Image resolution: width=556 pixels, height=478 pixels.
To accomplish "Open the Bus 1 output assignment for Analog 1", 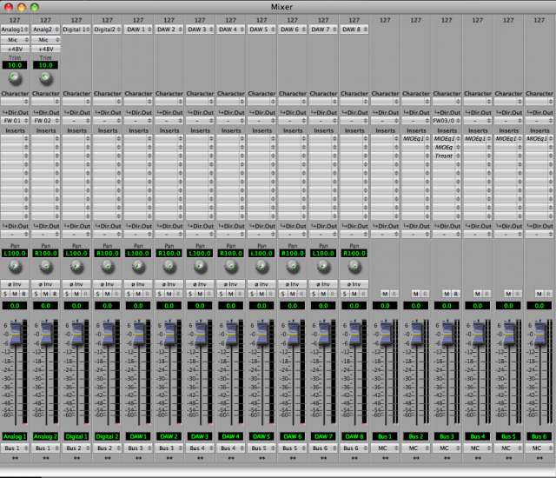I will tap(15, 448).
